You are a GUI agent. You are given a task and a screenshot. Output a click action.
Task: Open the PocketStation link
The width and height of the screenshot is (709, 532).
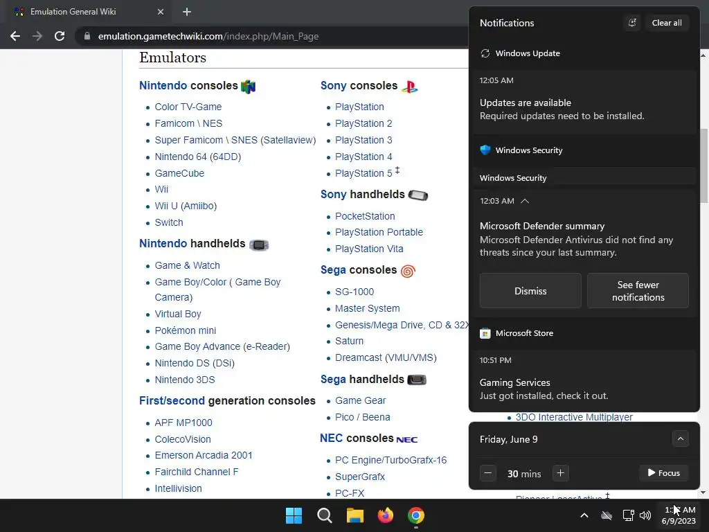(x=365, y=216)
